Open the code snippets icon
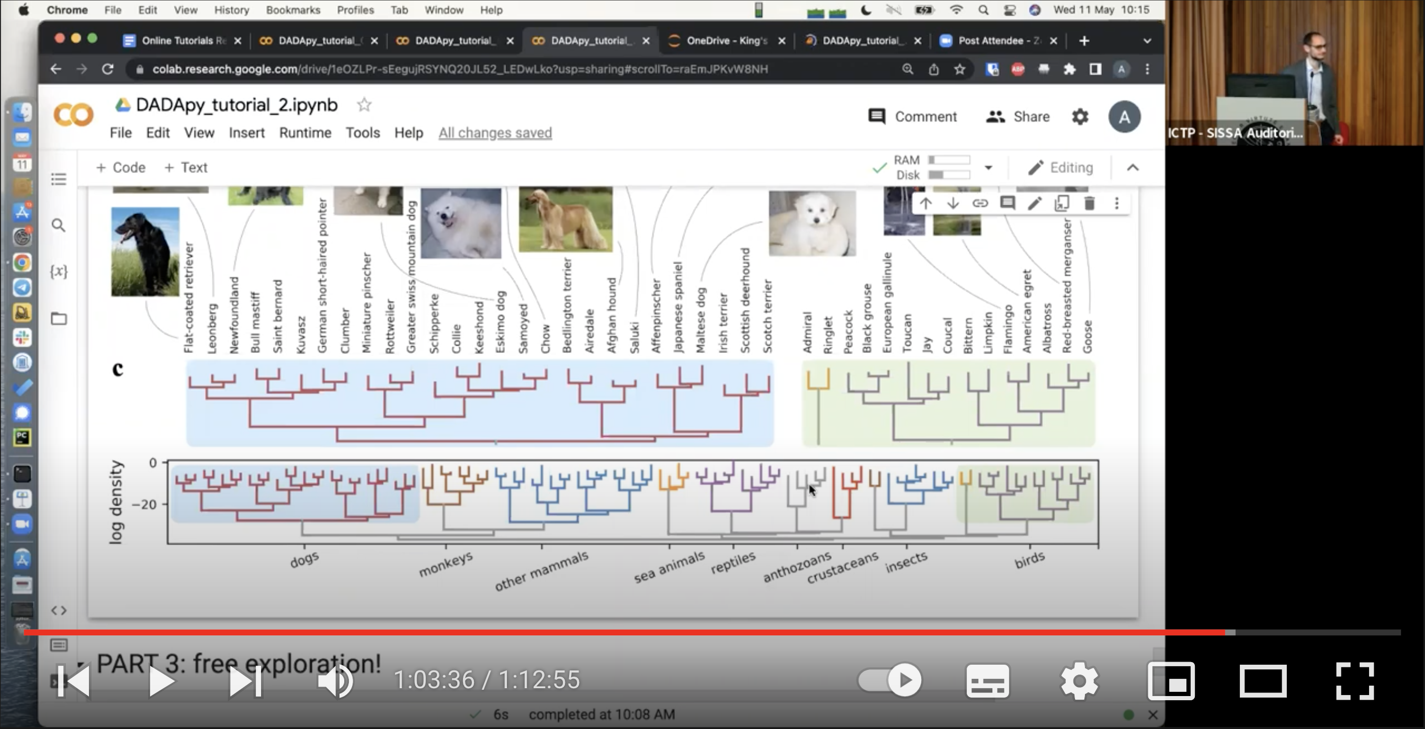Viewport: 1425px width, 729px height. (59, 610)
